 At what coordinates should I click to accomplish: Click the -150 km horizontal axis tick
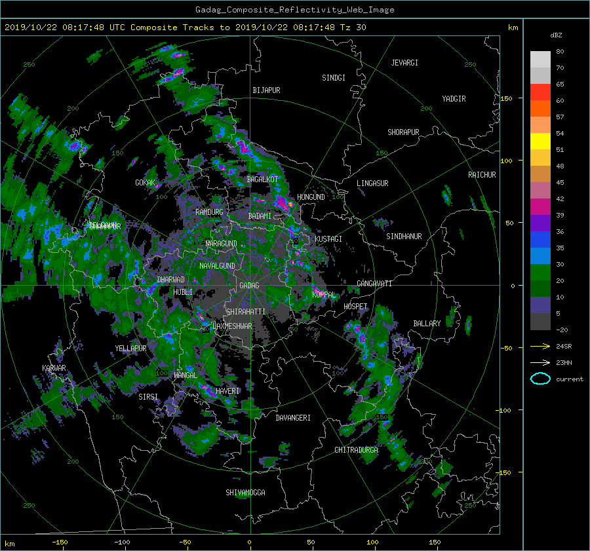(60, 542)
